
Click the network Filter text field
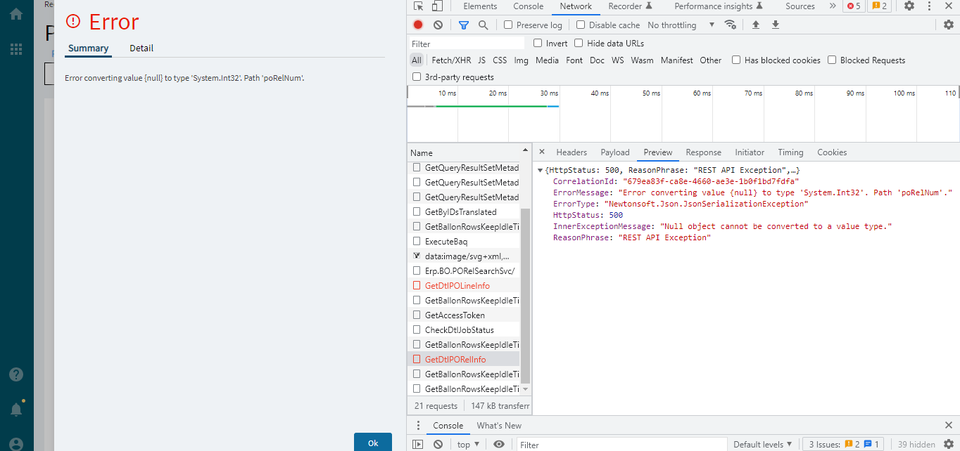[x=467, y=44]
